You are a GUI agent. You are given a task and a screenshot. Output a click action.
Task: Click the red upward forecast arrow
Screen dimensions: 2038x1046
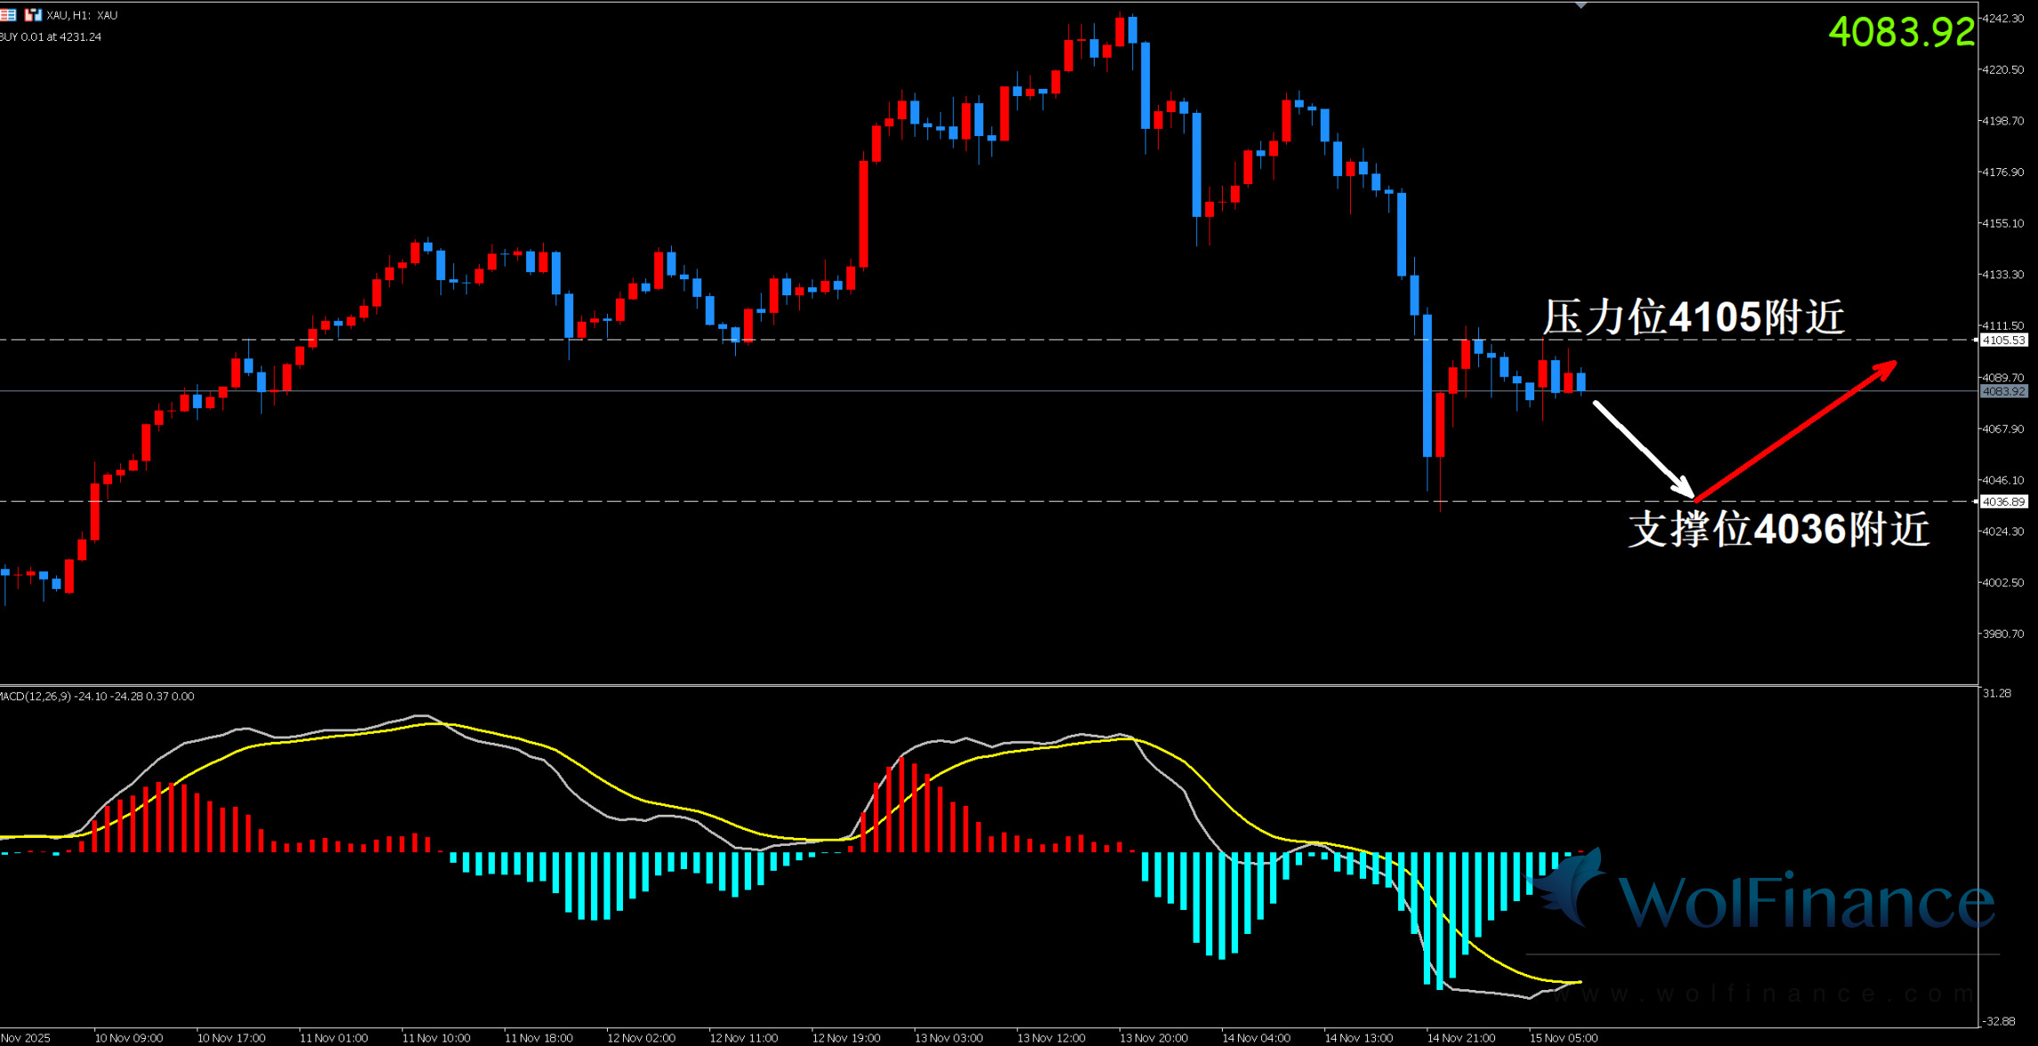click(x=1796, y=430)
